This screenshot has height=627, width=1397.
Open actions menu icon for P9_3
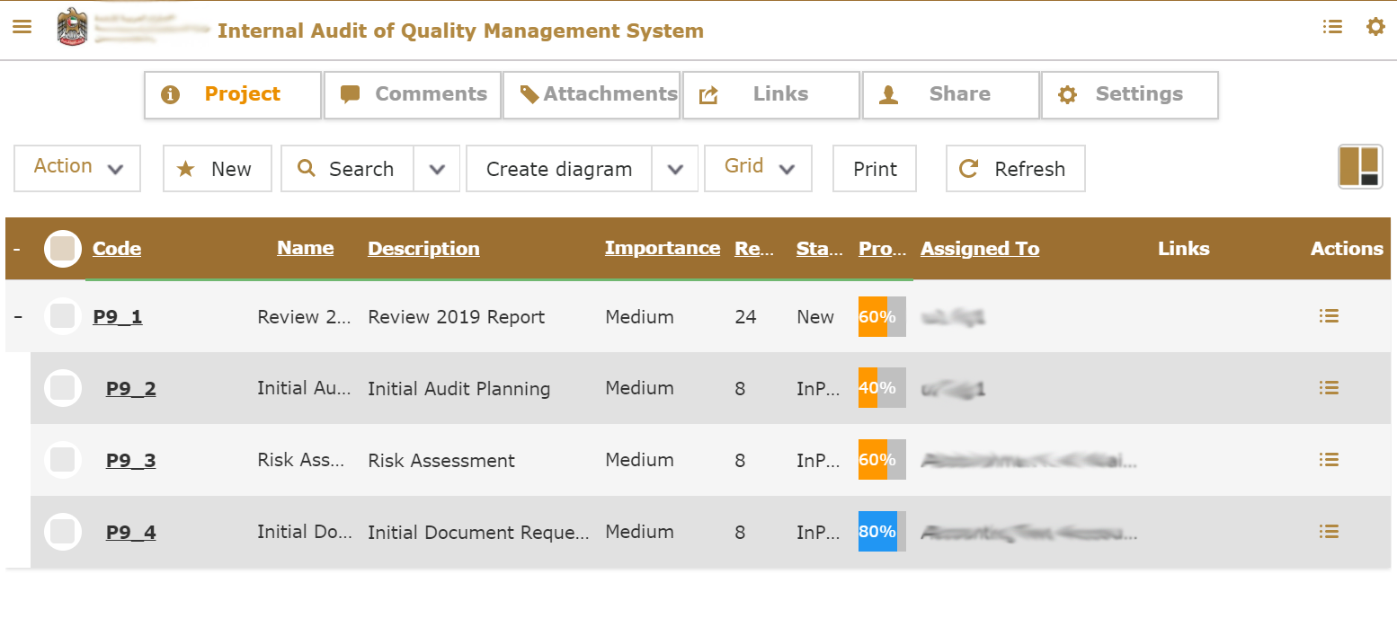click(x=1329, y=460)
